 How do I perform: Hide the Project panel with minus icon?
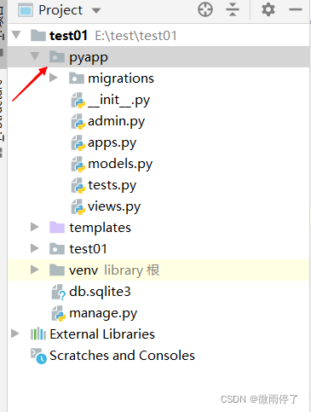click(x=296, y=9)
